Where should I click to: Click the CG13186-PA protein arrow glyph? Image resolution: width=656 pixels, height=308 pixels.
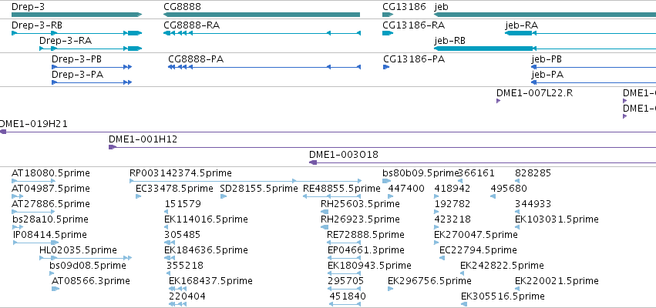[x=386, y=67]
